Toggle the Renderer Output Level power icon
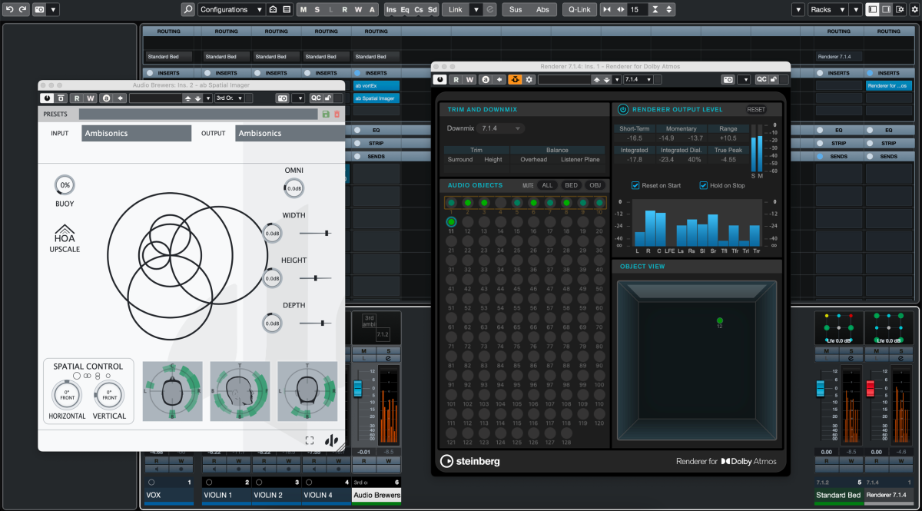This screenshot has width=922, height=511. tap(623, 109)
